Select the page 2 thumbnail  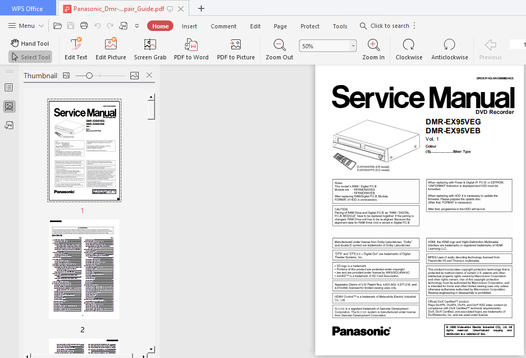click(84, 269)
